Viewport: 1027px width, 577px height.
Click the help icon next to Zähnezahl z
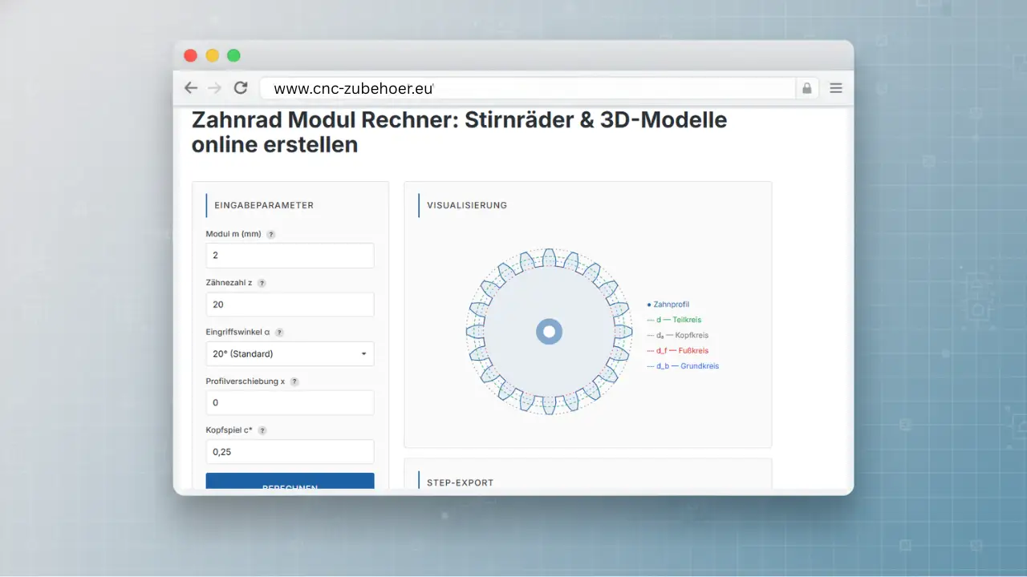tap(262, 283)
